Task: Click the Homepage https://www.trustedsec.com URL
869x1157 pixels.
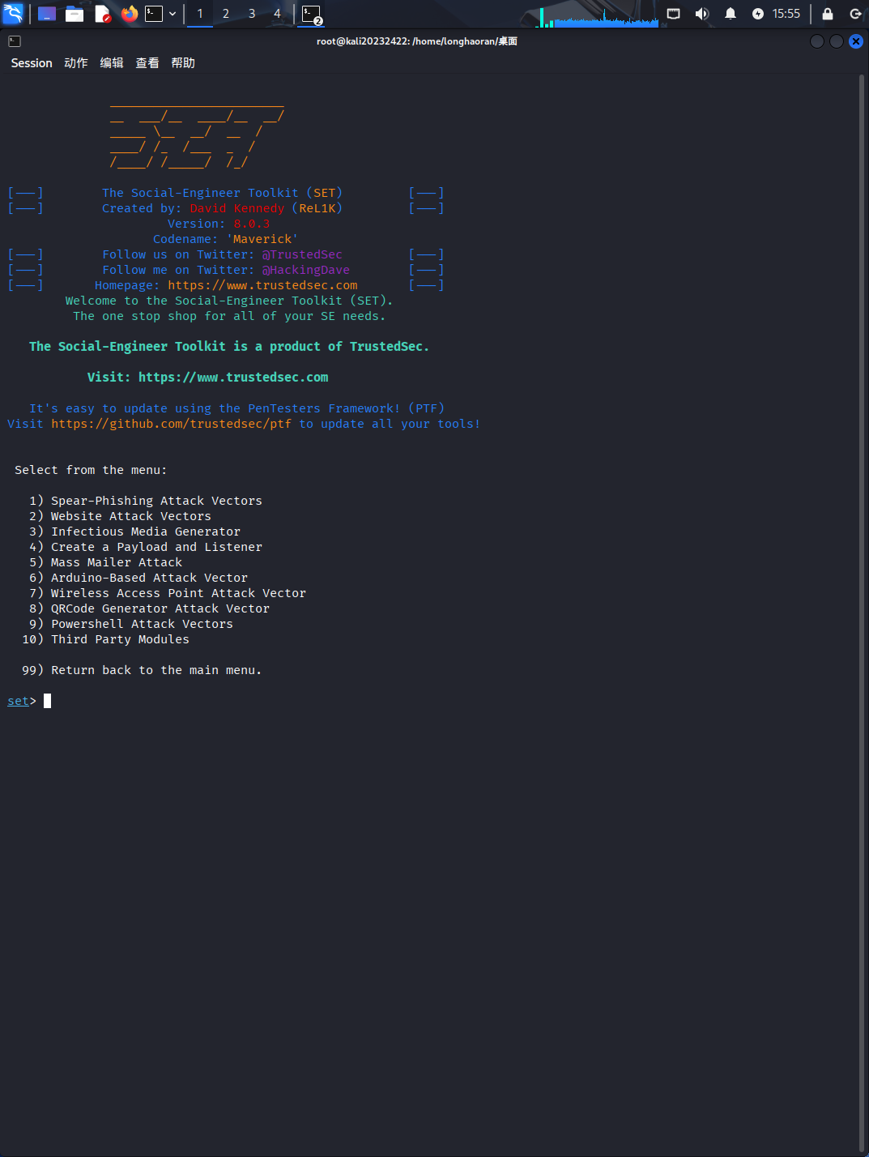Action: pyautogui.click(x=262, y=285)
